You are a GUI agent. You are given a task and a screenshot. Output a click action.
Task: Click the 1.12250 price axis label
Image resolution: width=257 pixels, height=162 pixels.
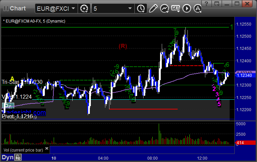tap(243, 98)
